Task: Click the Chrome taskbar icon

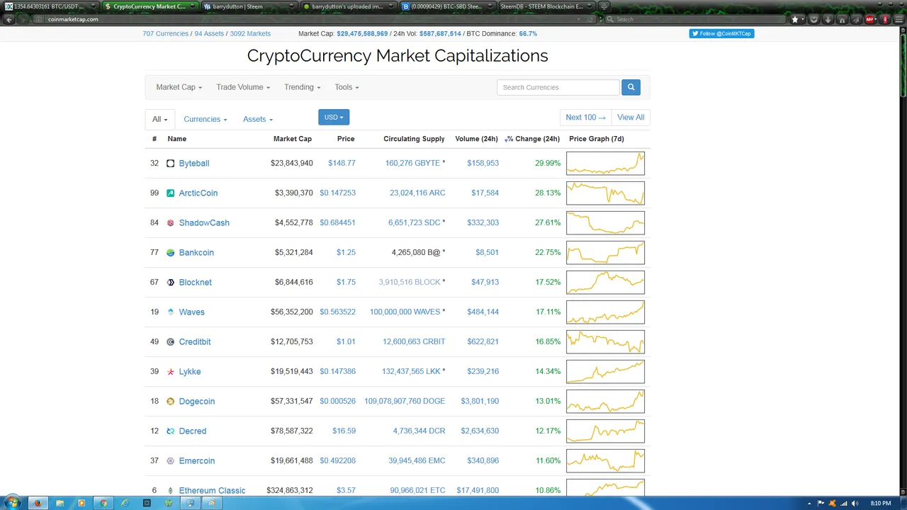Action: point(103,503)
